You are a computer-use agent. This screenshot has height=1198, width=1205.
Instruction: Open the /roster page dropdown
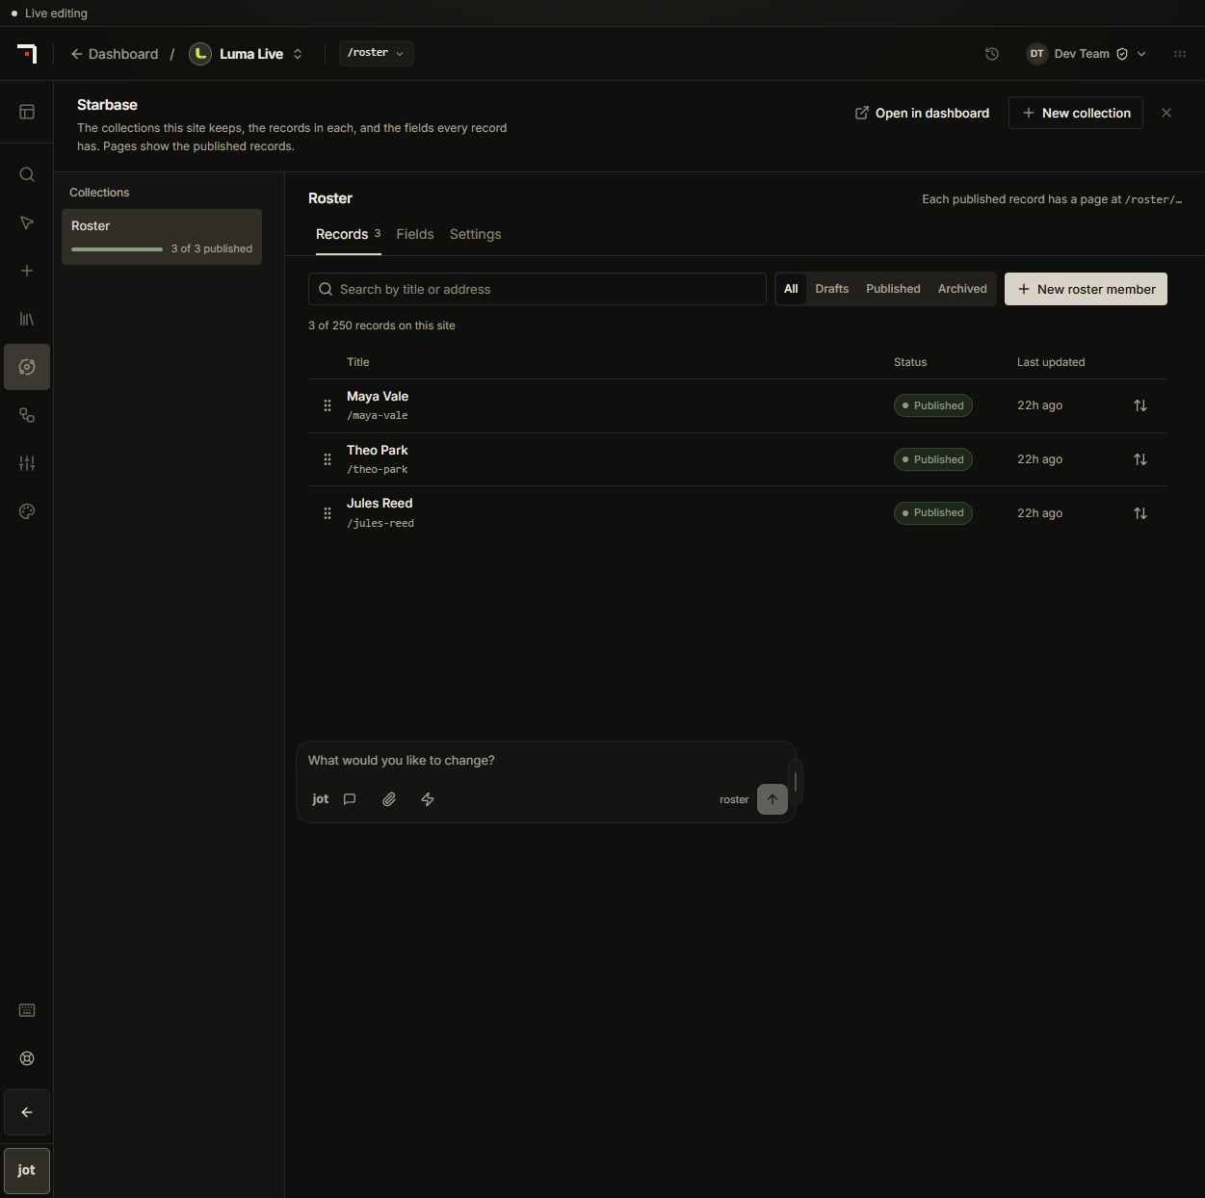coord(376,53)
